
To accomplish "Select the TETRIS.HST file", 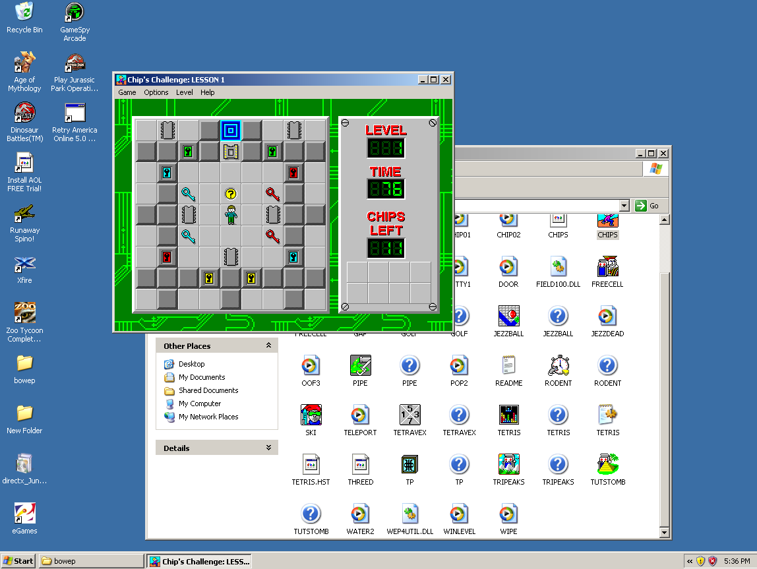I will tap(311, 469).
